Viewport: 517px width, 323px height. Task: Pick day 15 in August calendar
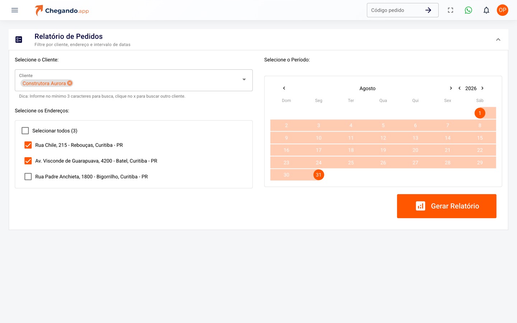[x=480, y=138]
